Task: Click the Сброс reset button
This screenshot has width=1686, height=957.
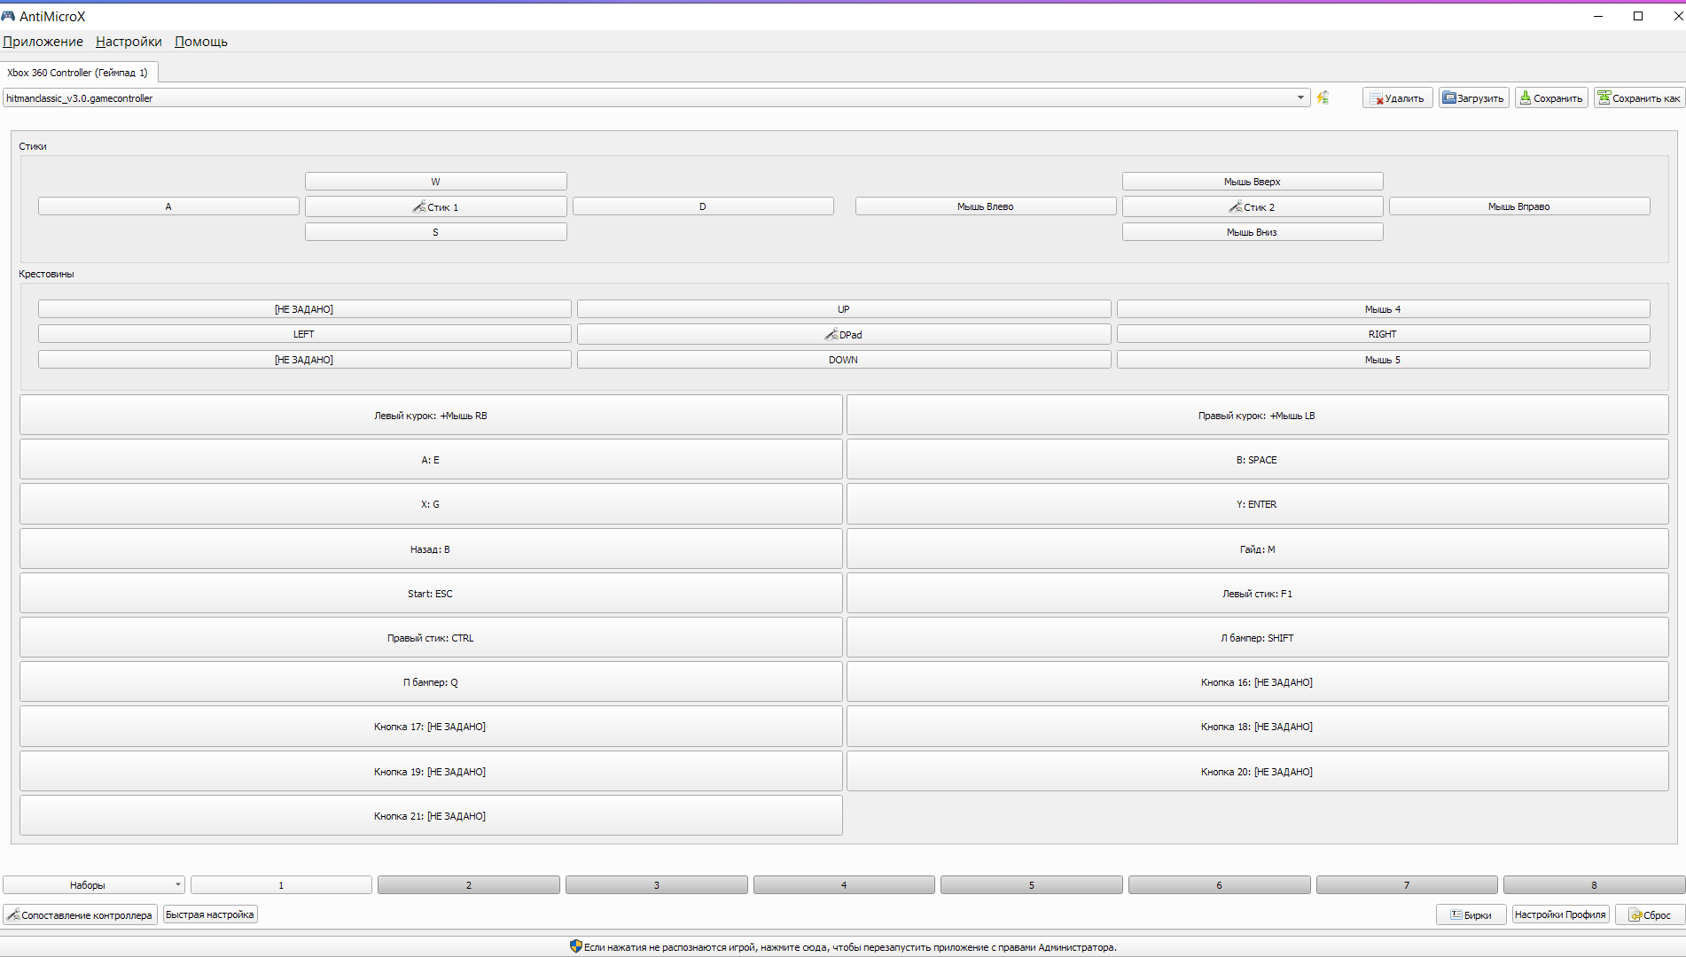Action: 1649,915
